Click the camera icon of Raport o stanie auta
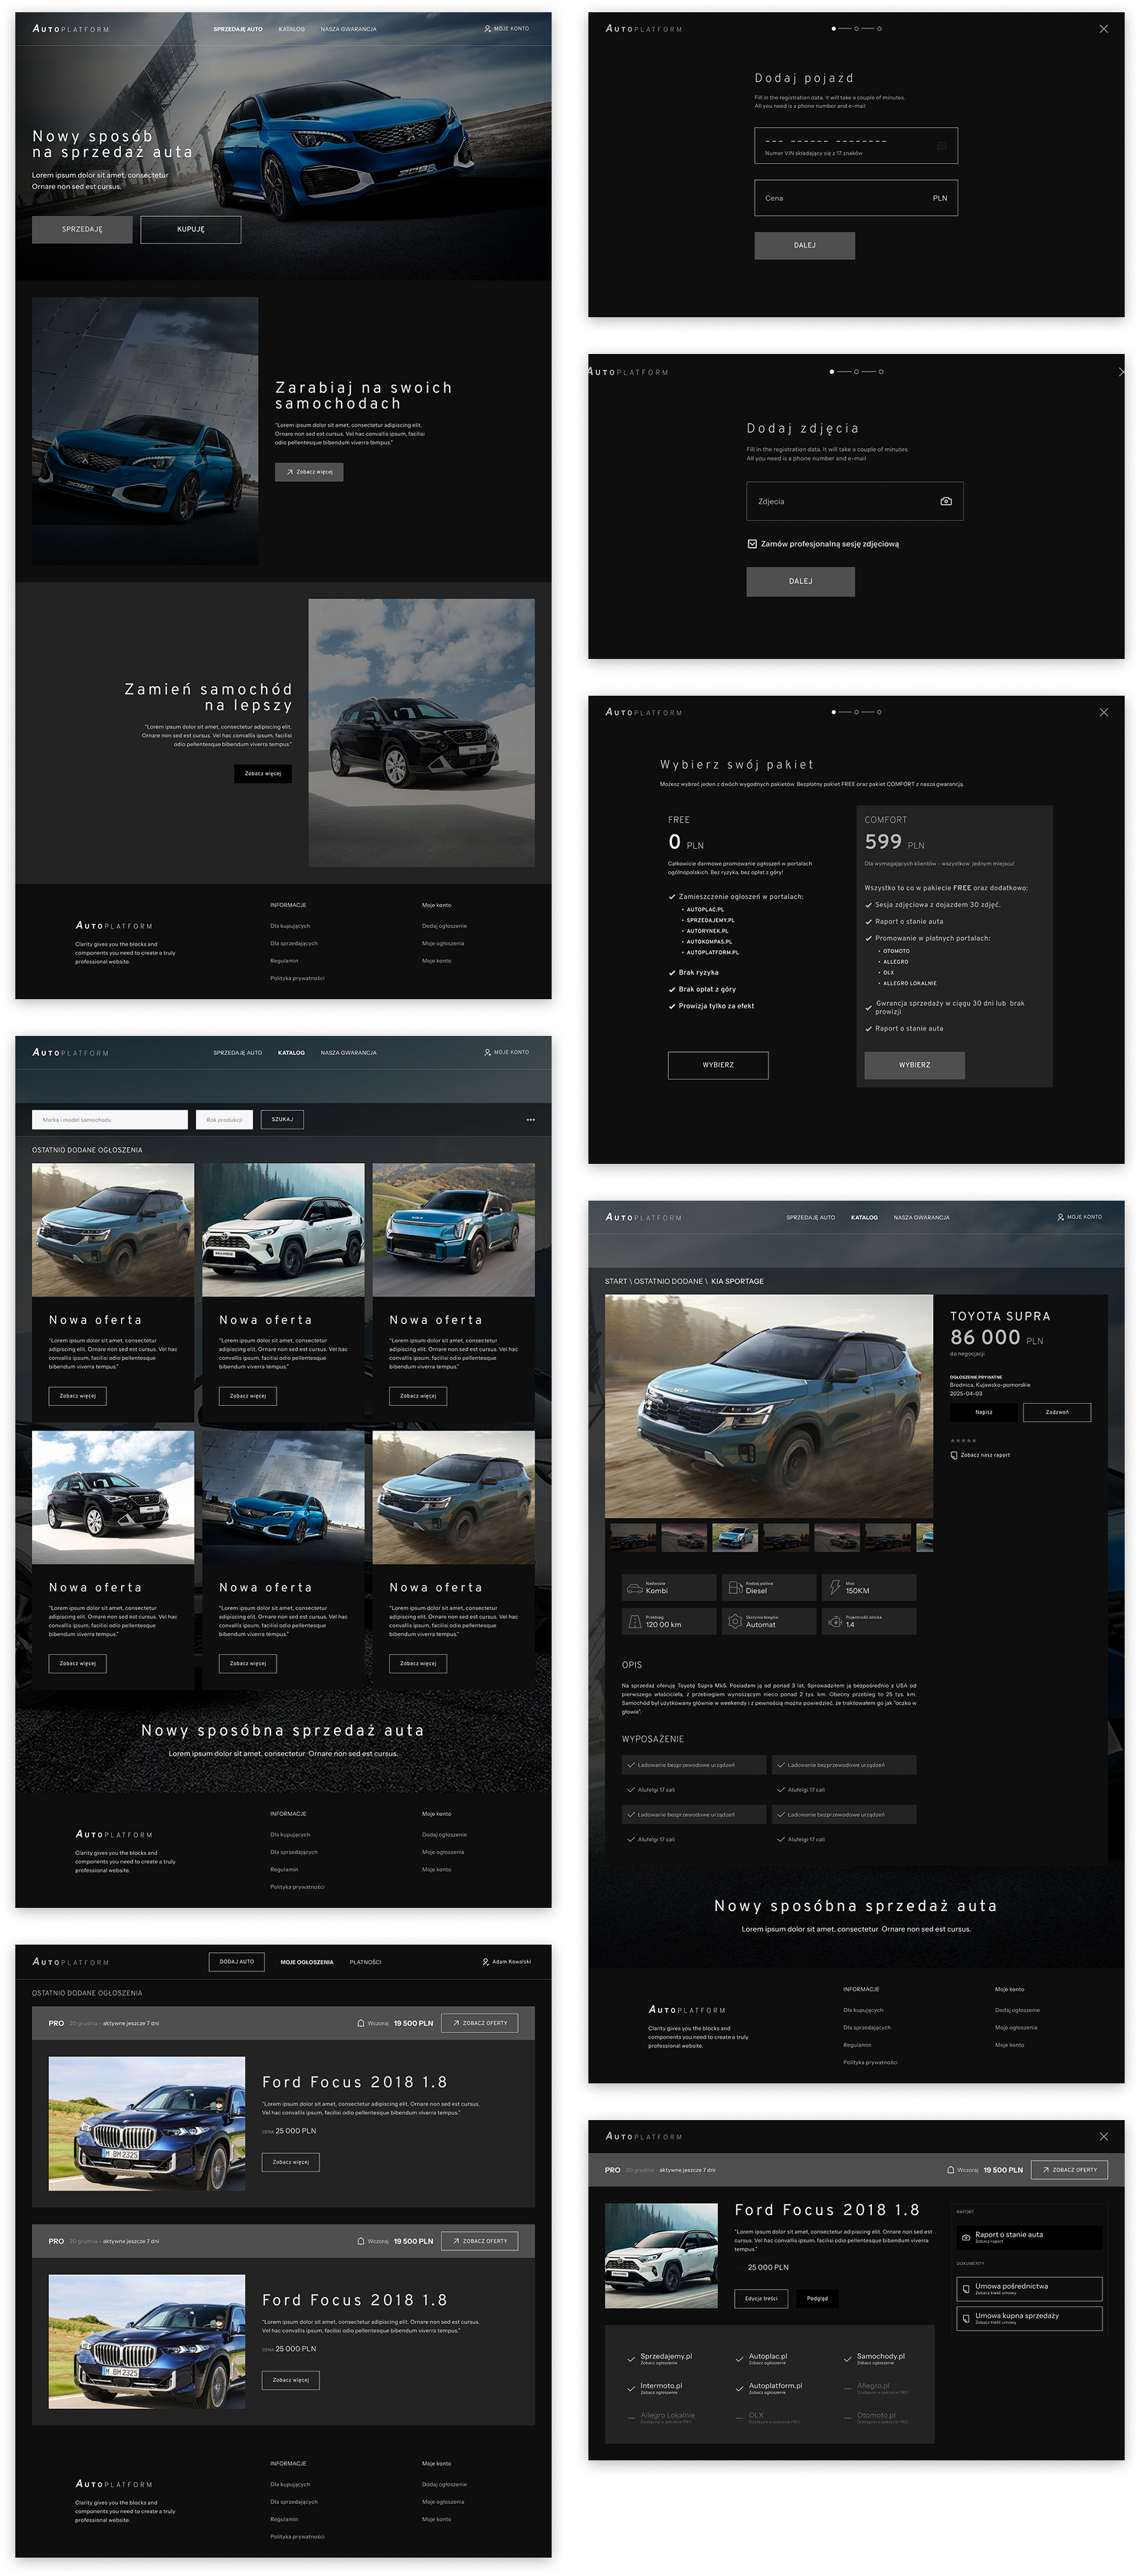 [x=965, y=2237]
